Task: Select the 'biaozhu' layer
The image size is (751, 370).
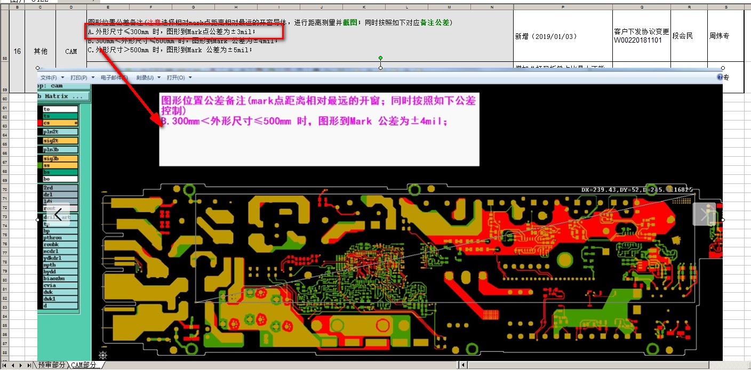Action: click(60, 278)
